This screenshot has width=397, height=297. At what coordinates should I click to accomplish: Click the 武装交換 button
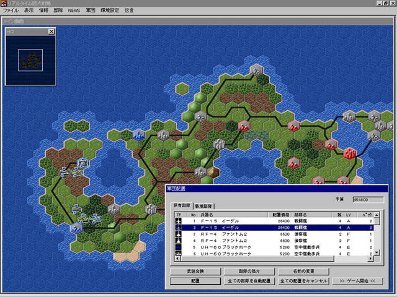194,272
